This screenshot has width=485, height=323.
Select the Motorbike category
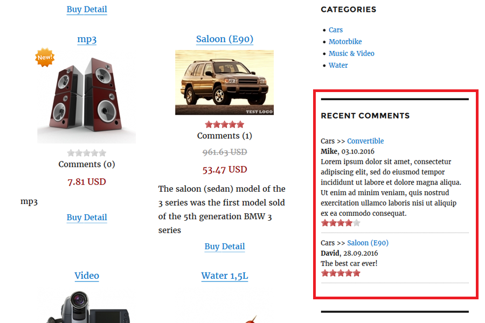pyautogui.click(x=345, y=42)
